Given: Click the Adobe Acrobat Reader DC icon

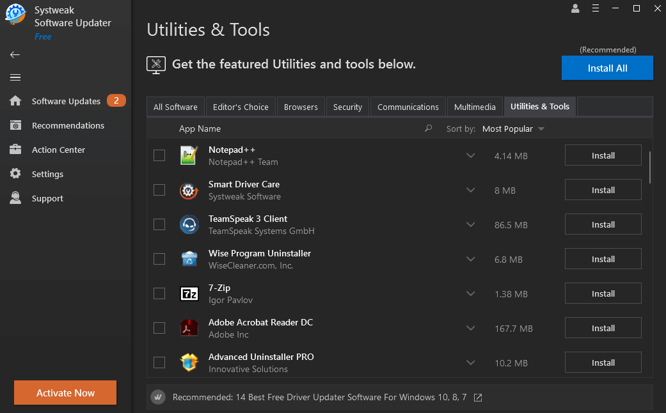Looking at the screenshot, I should tap(189, 328).
